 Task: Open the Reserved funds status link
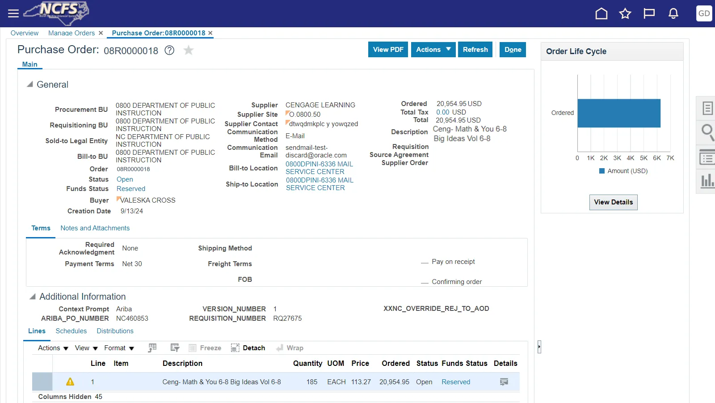130,189
